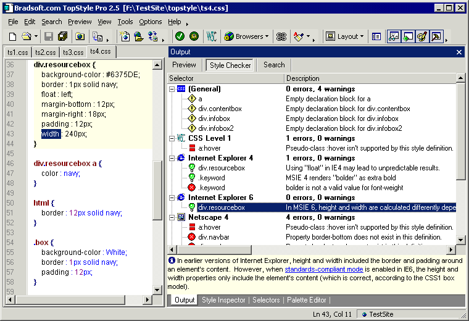Screen dimensions: 469x321
Task: Follow the standards-compliant mode link
Action: [x=324, y=269]
